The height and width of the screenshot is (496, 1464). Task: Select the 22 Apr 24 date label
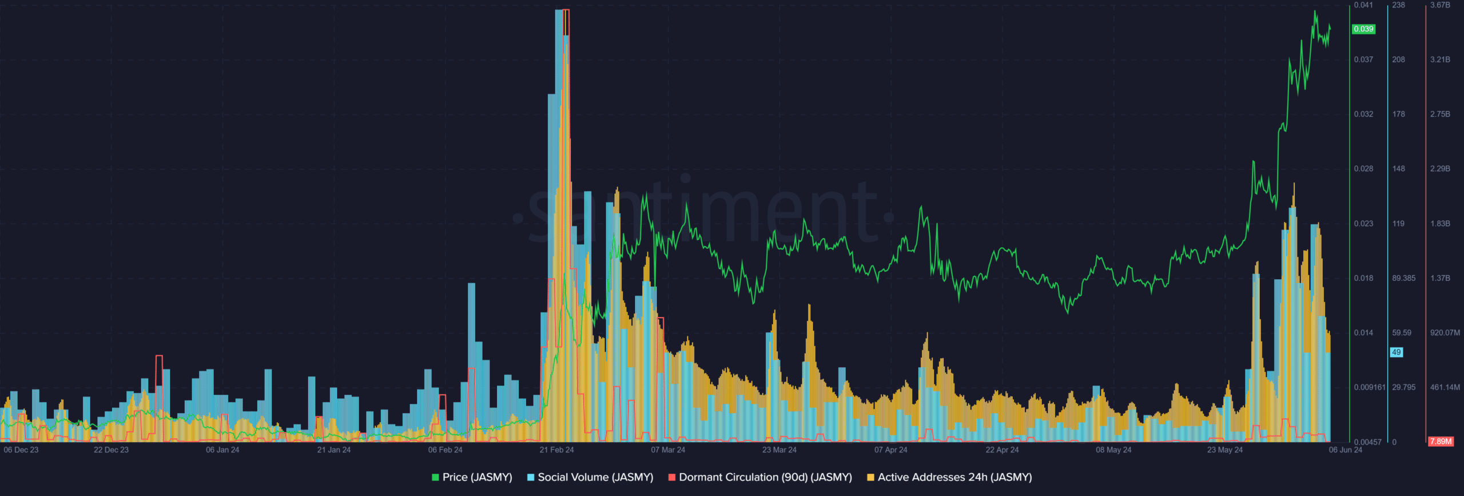click(x=1002, y=450)
